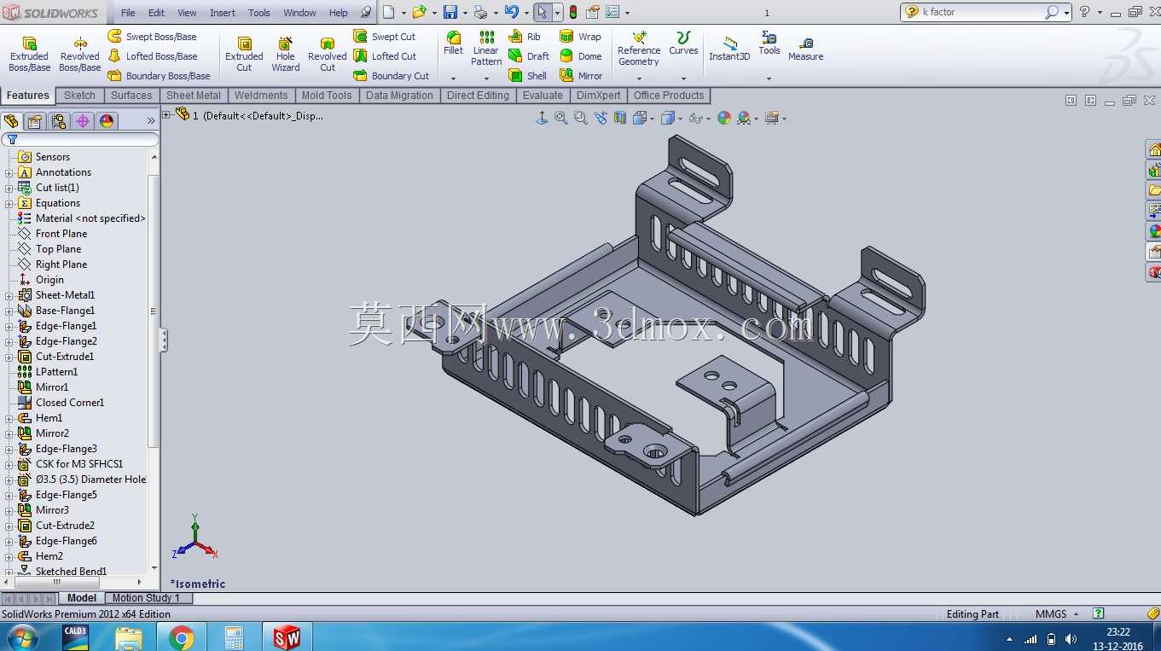Expand the Hem1 feature node
This screenshot has height=651, width=1161.
(9, 418)
